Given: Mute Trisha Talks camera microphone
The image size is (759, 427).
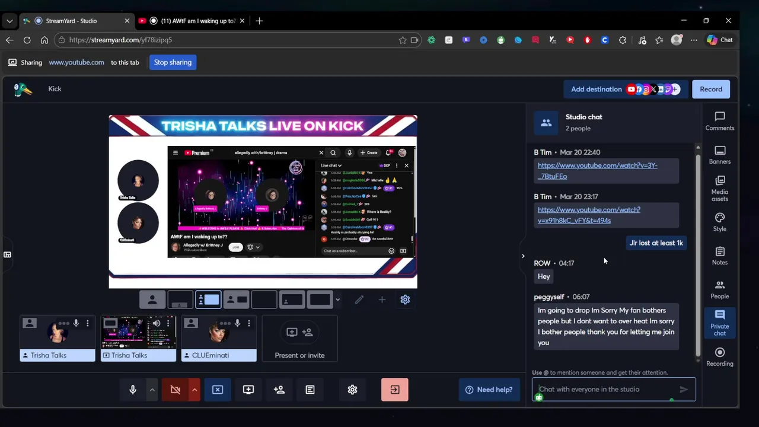Looking at the screenshot, I should [x=76, y=323].
